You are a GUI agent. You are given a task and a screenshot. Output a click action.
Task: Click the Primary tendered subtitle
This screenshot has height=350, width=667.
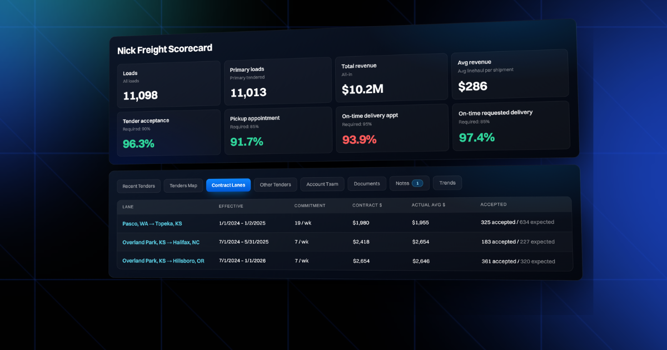coord(247,77)
